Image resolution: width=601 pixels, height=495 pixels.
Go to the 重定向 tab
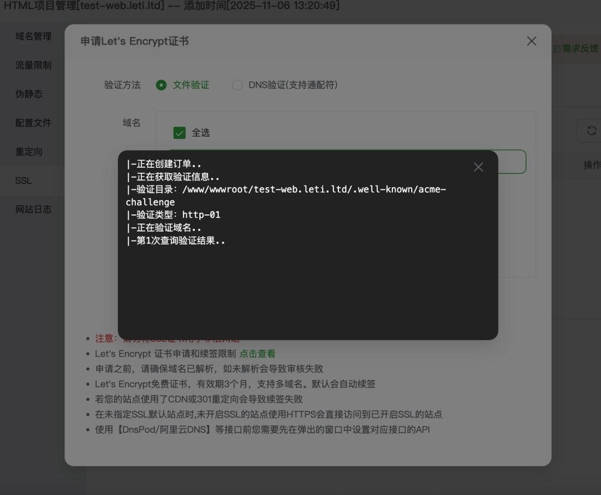[29, 152]
